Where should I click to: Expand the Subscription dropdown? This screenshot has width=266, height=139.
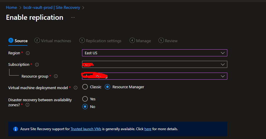(x=154, y=64)
